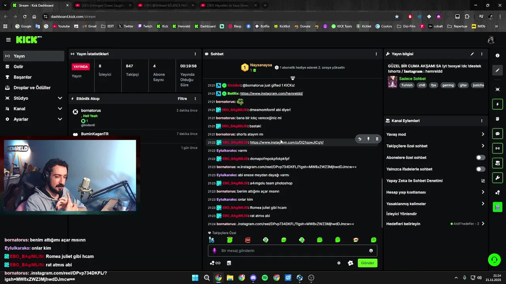Viewport: 506px width, 284px height.
Task: Open Takipçilere özel sohbet arrow
Action: point(483,146)
